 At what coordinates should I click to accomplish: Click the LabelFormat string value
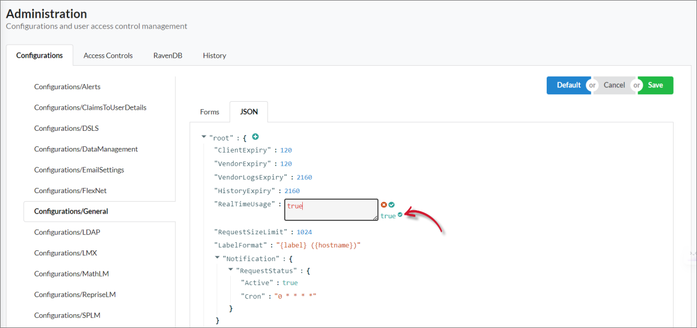[318, 246]
